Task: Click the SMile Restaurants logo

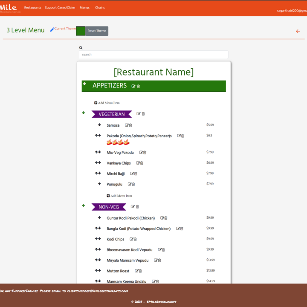Action: (x=10, y=8)
